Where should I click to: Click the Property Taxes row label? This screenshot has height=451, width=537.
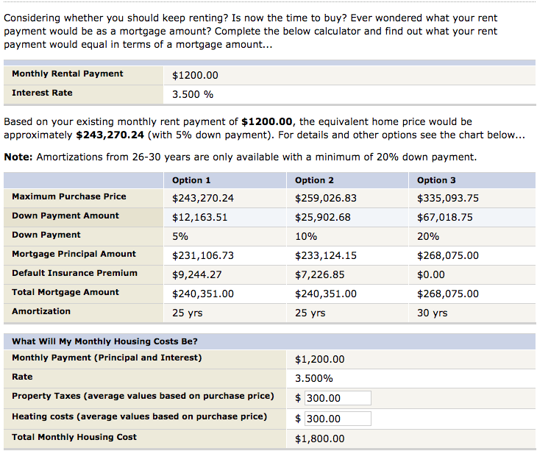coord(143,397)
